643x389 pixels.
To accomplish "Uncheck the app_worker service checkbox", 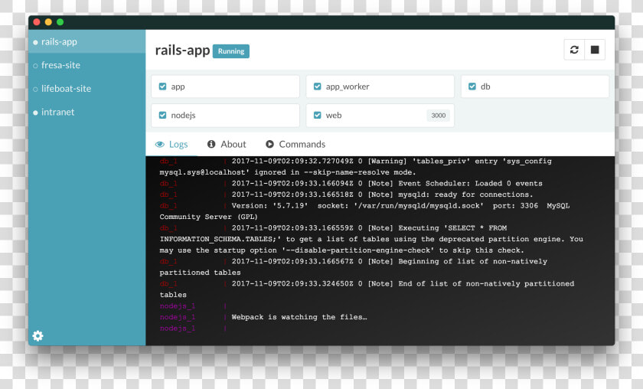I will (x=318, y=87).
